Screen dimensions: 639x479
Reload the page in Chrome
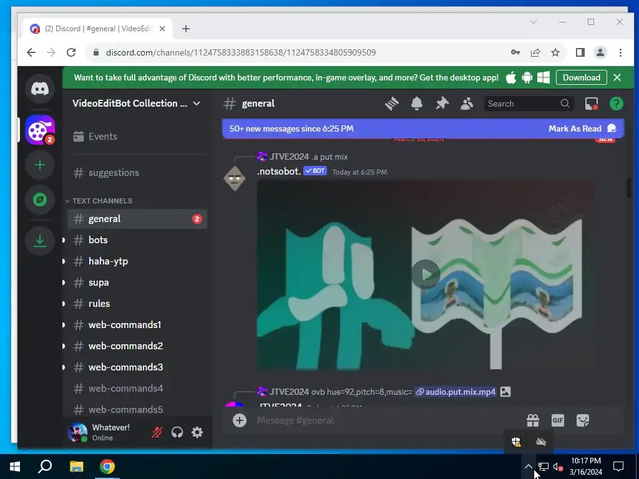click(71, 52)
